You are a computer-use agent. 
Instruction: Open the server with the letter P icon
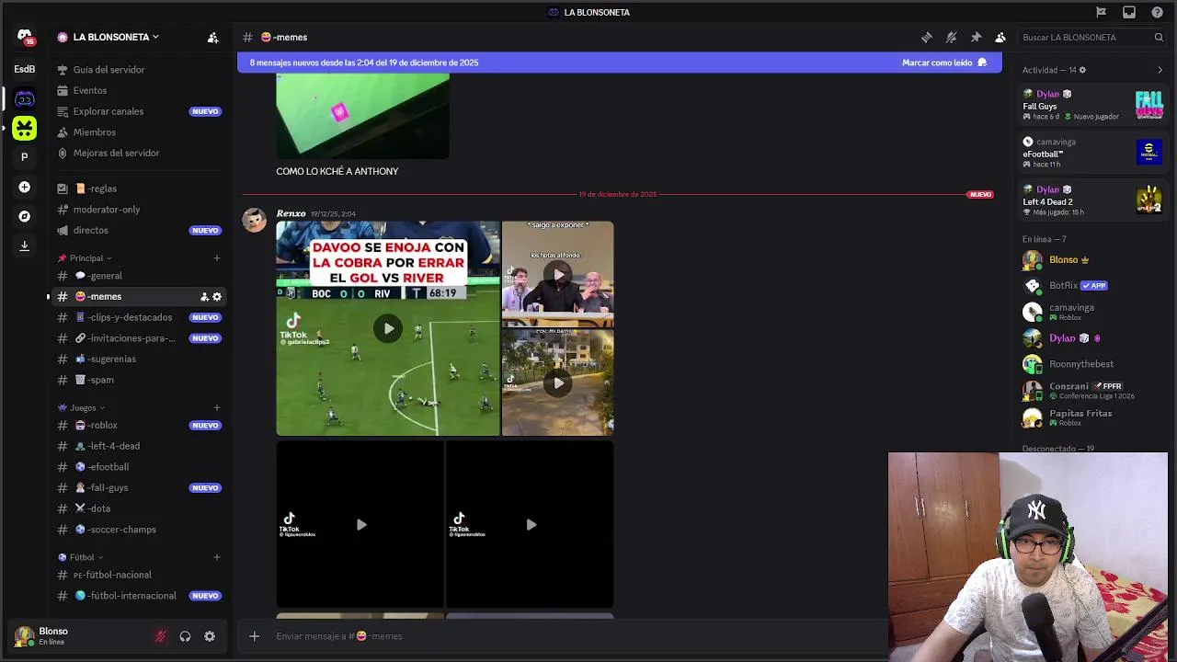(x=25, y=157)
